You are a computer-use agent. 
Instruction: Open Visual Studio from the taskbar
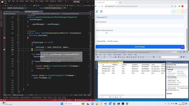[x=106, y=104]
